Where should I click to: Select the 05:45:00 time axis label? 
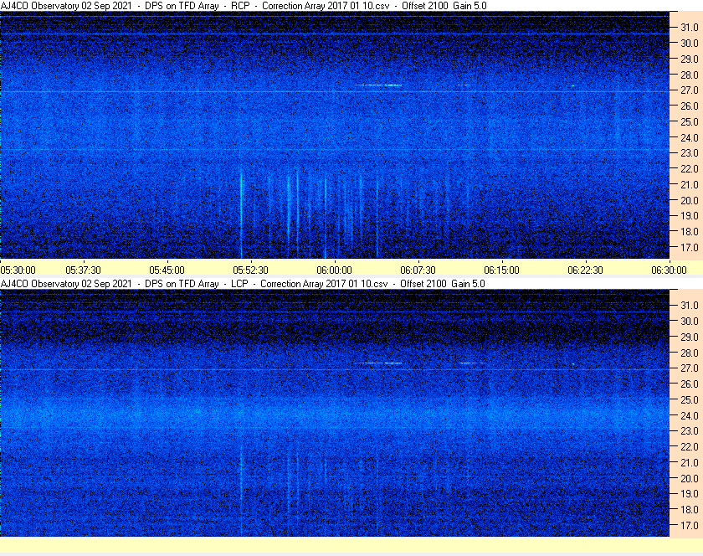pos(167,270)
